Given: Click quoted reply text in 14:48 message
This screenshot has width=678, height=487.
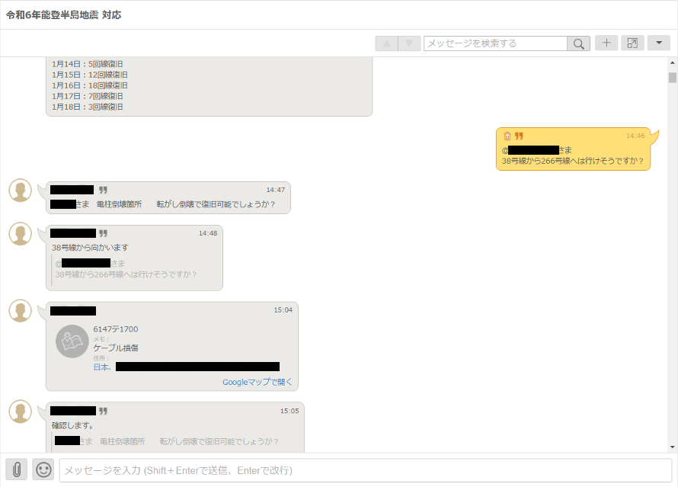Looking at the screenshot, I should (126, 269).
